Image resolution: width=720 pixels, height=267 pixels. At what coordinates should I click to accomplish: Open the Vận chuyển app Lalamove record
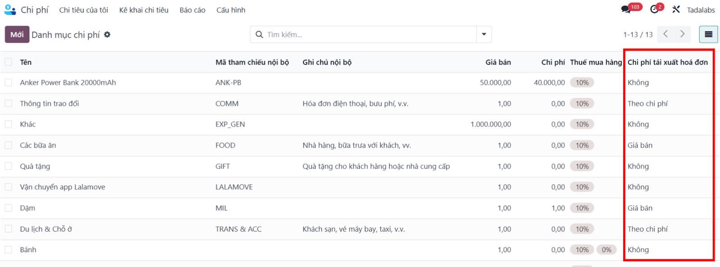pyautogui.click(x=63, y=187)
